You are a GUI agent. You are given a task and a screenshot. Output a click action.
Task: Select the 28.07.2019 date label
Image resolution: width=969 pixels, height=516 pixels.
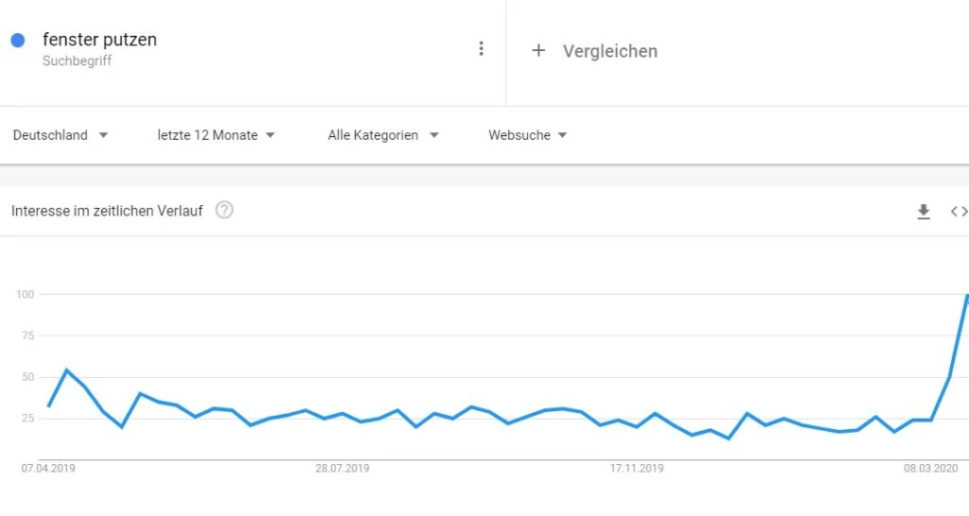point(342,468)
